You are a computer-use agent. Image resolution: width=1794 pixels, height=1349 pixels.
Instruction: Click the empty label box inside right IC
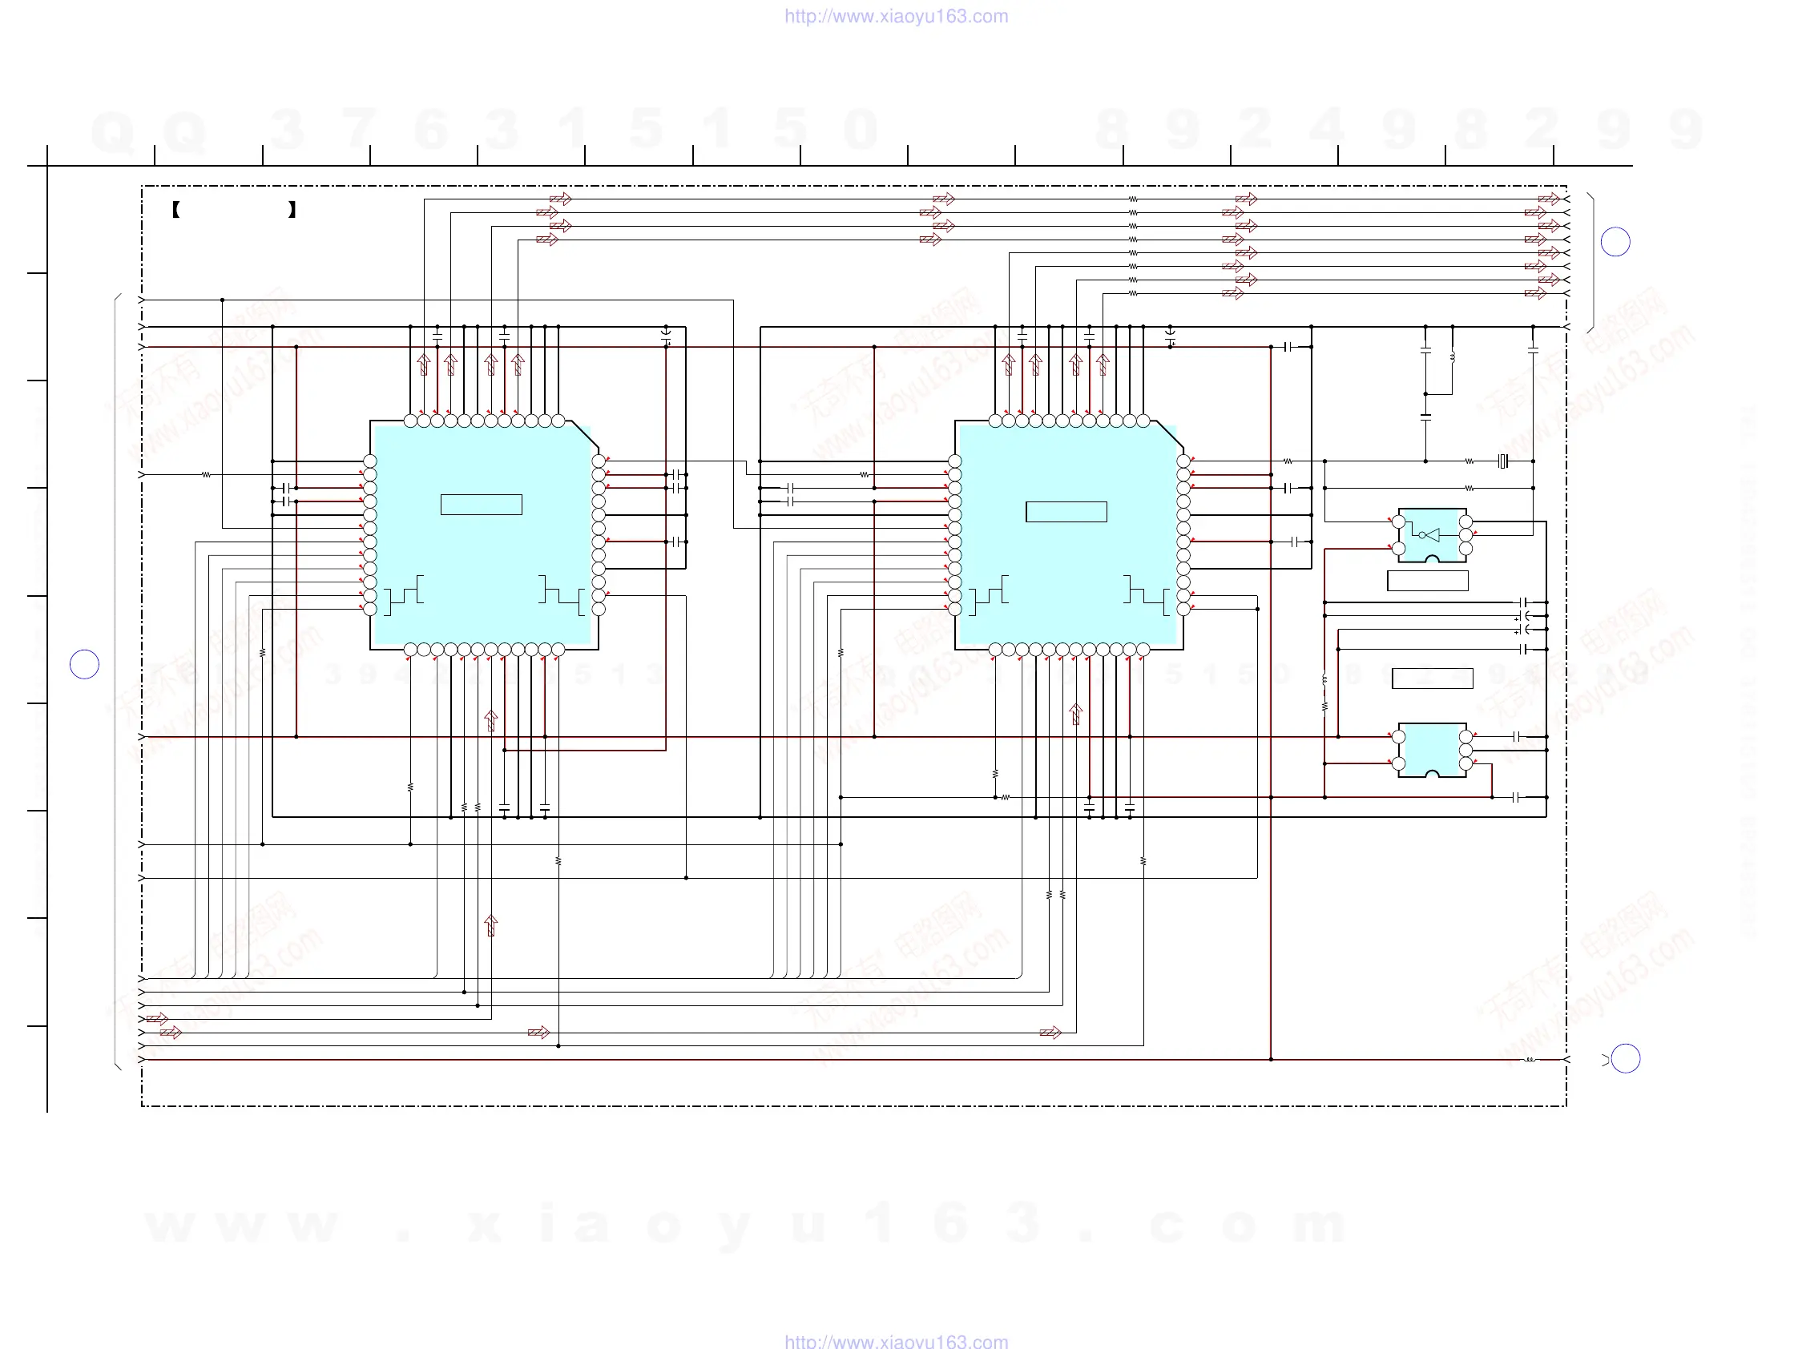(1066, 512)
